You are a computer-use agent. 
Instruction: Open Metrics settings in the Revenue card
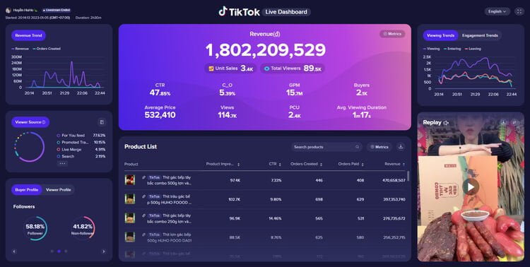point(392,34)
